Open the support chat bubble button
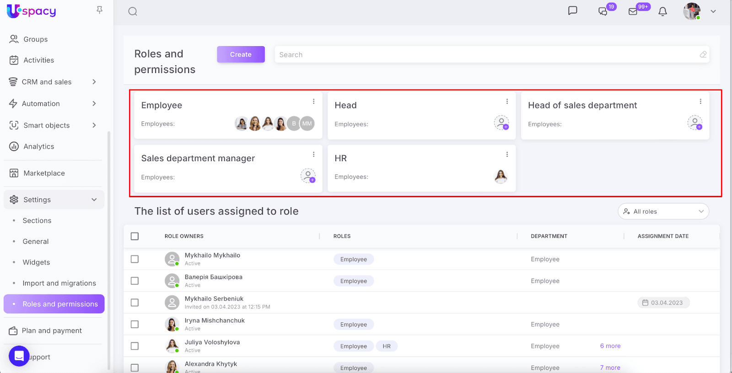Image resolution: width=732 pixels, height=373 pixels. pyautogui.click(x=19, y=356)
